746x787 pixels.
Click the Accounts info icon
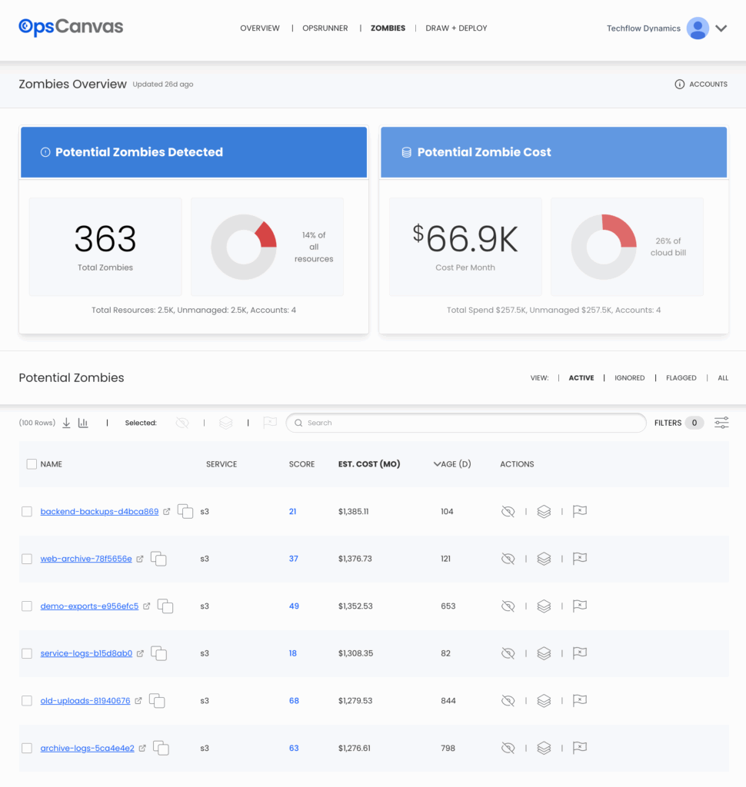pos(679,85)
